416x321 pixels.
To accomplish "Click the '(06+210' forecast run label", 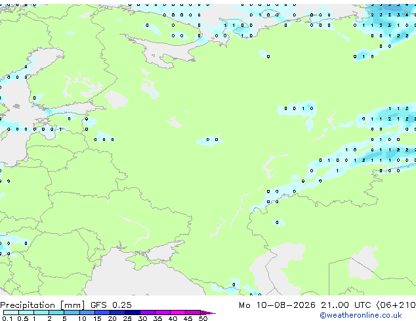I will (396, 305).
